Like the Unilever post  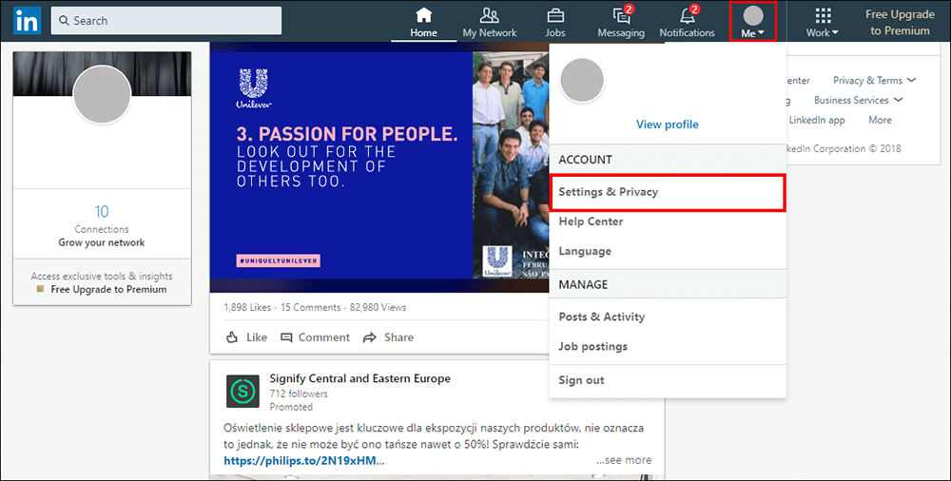[246, 337]
